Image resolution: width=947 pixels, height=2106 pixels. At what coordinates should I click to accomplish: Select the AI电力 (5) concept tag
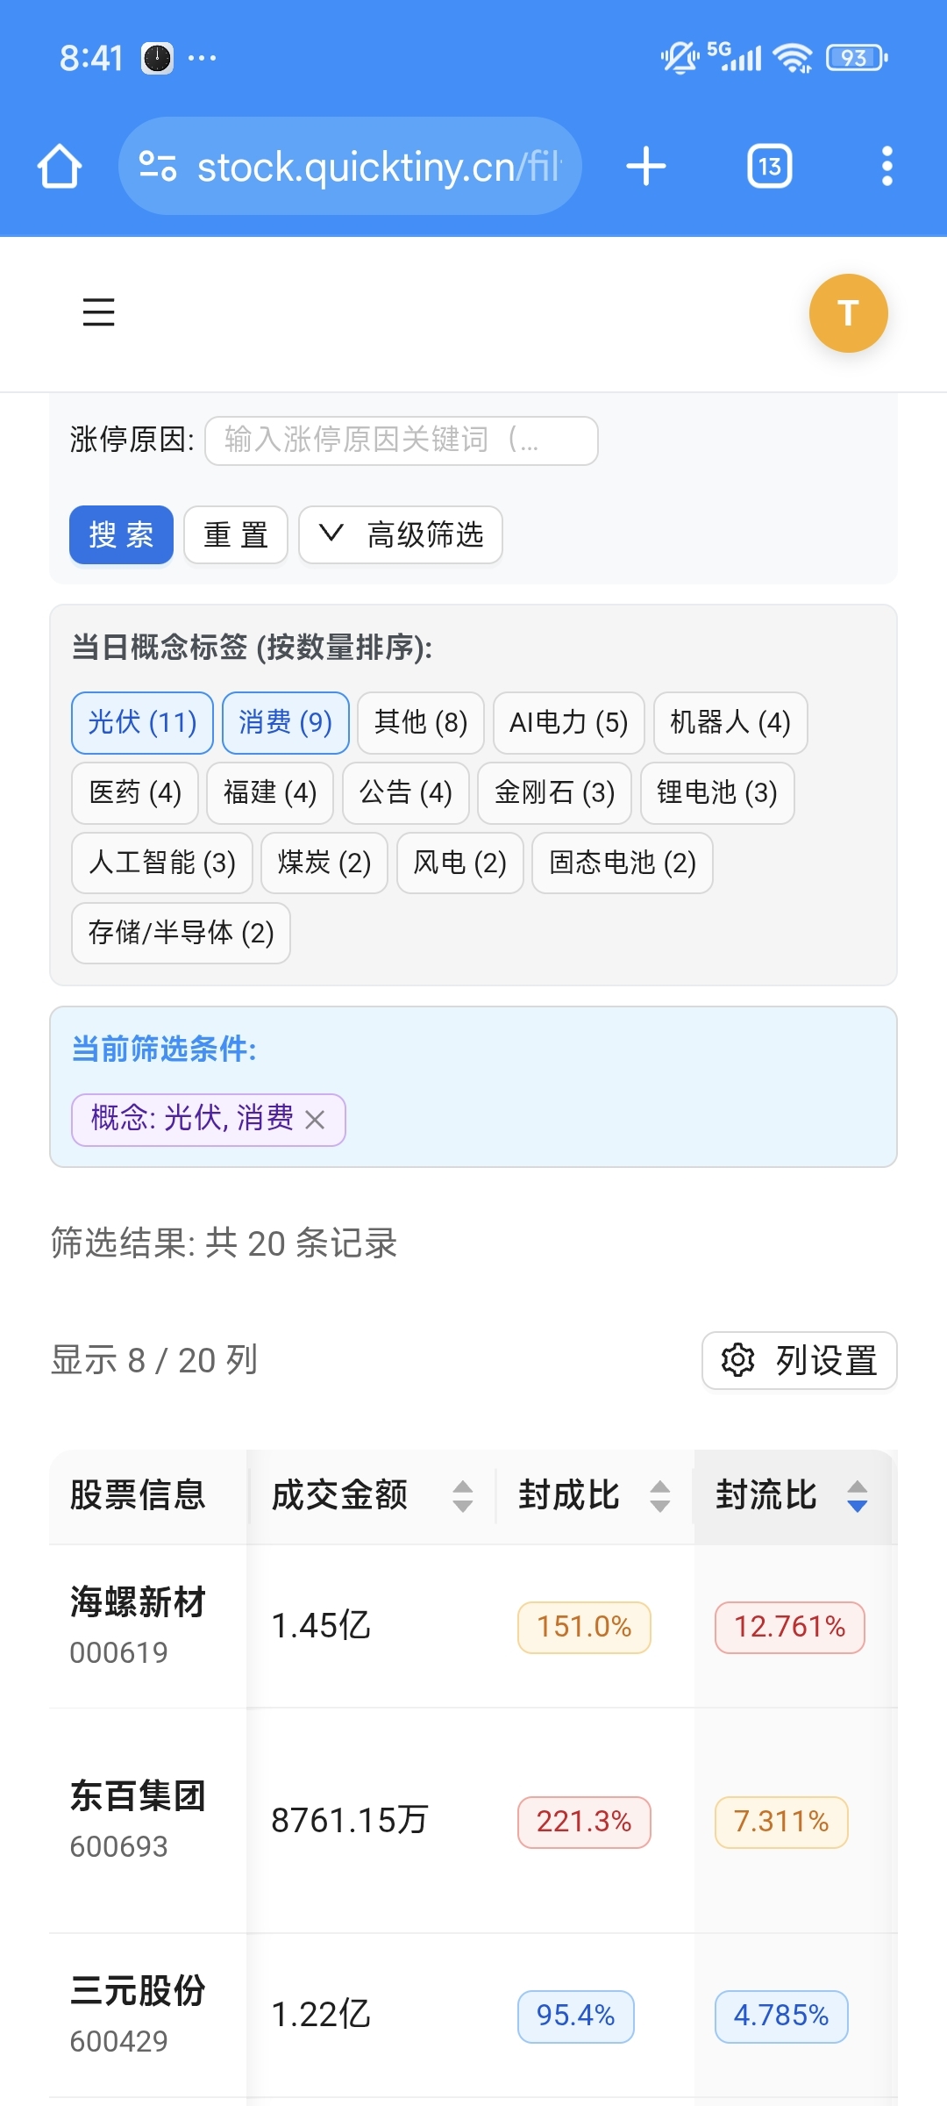[x=568, y=723]
